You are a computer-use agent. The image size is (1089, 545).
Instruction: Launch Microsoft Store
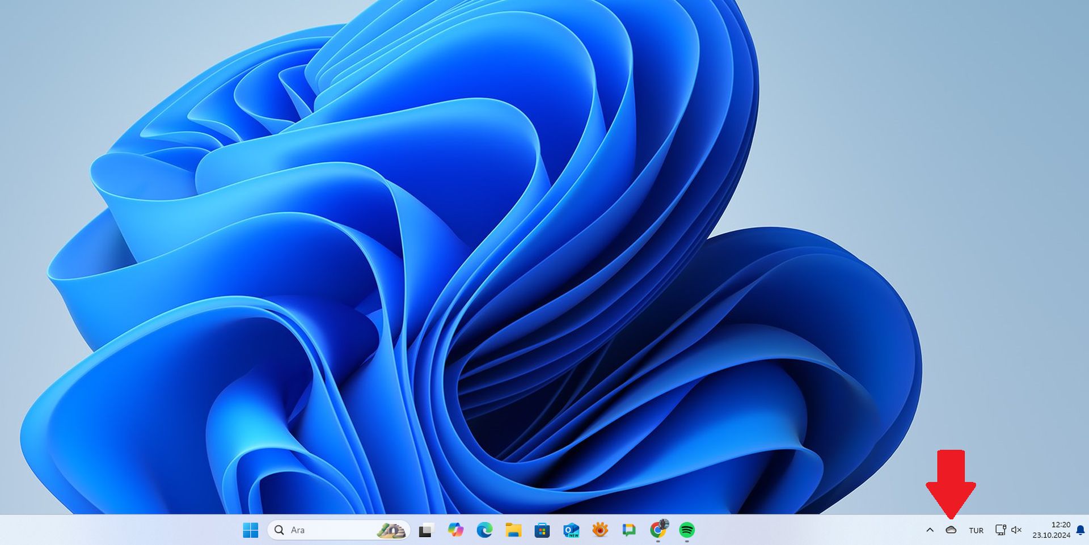coord(542,530)
